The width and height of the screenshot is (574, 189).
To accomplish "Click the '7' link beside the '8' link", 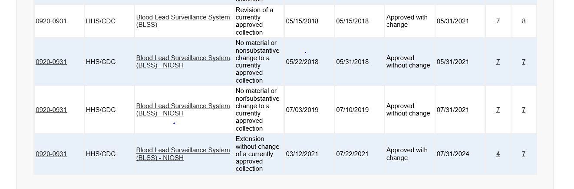I will pos(498,21).
